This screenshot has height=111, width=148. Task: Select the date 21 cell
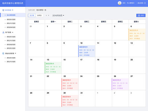36,82
